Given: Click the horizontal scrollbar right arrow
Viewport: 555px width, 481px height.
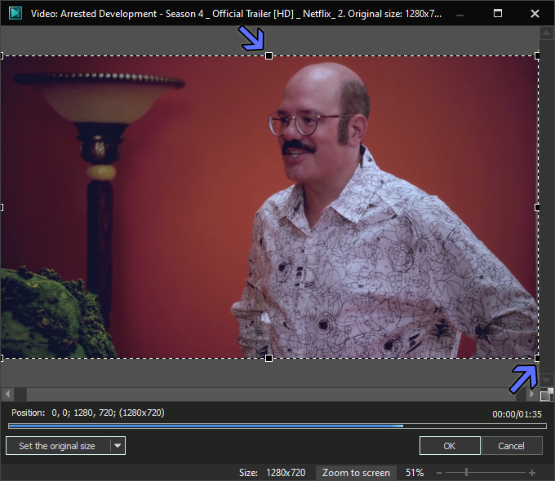Looking at the screenshot, I should (531, 394).
